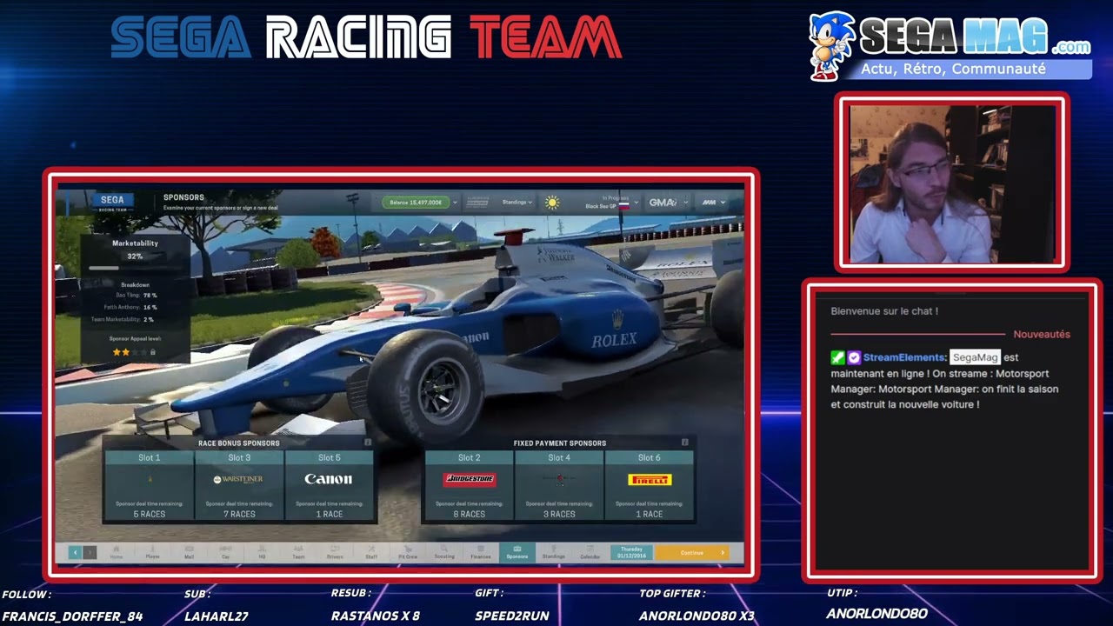Click the StreamElements verified badge icon
This screenshot has width=1113, height=626.
(x=854, y=357)
